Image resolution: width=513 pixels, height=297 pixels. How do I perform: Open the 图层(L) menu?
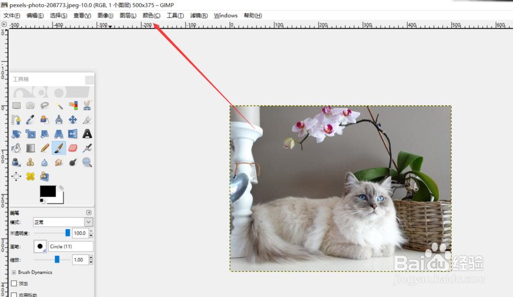click(128, 15)
